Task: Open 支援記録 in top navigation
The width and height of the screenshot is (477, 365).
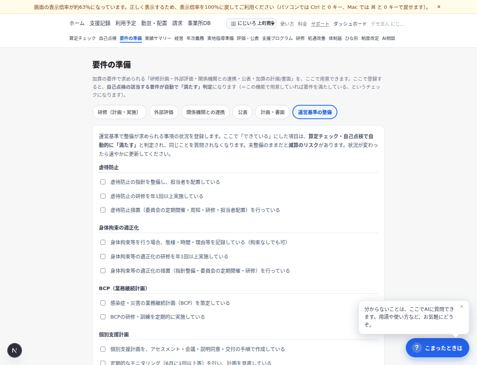Action: 100,23
